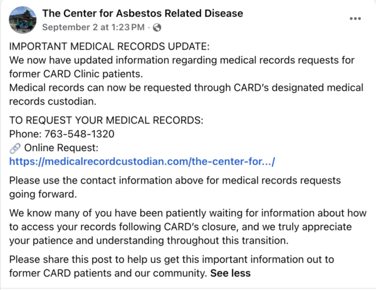Open the medicalrecordcustodian.com link
The width and height of the screenshot is (376, 290).
tap(142, 162)
